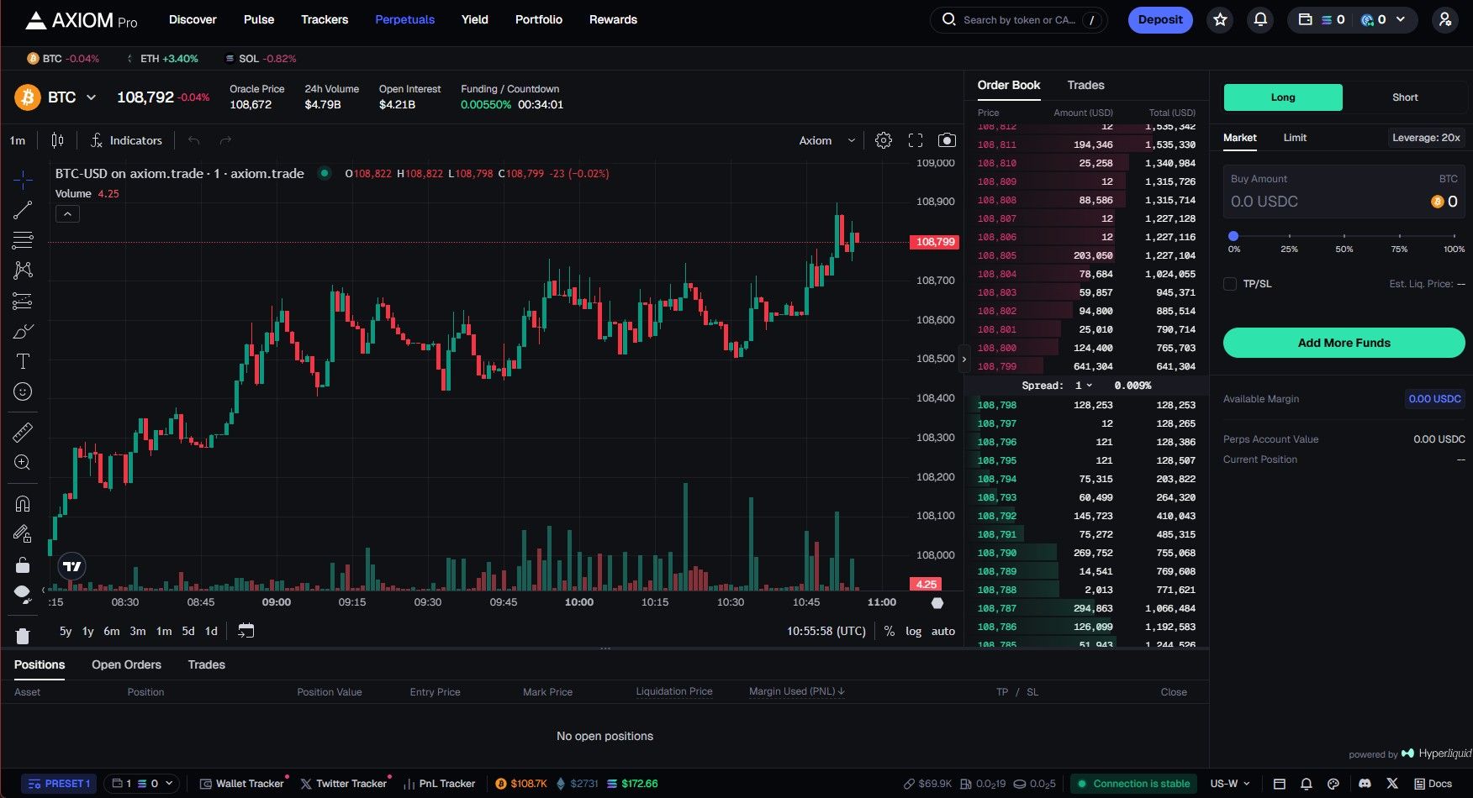This screenshot has height=798, width=1473.
Task: Switch to the Trades tab in order book
Action: (1085, 85)
